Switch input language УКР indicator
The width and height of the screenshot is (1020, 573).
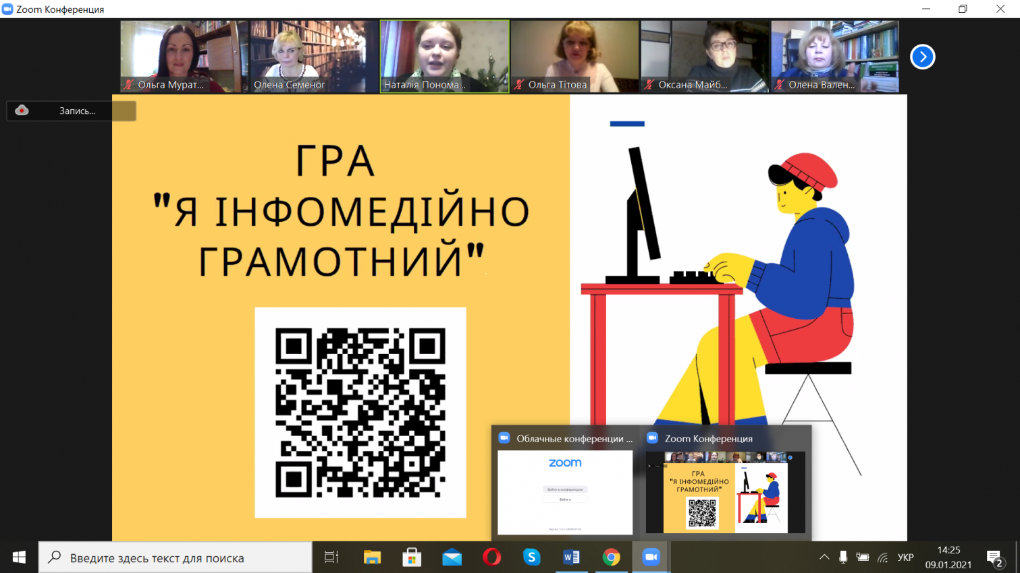[x=906, y=557]
